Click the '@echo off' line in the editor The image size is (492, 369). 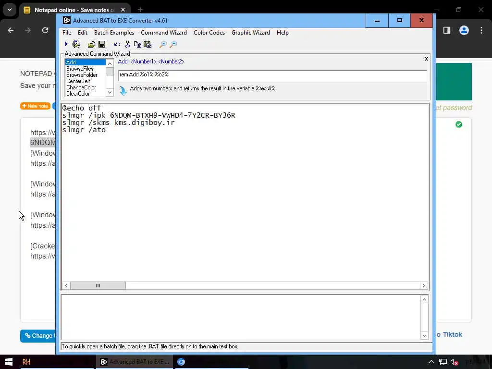pyautogui.click(x=82, y=108)
